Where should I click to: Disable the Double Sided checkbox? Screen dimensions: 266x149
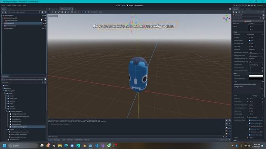click(x=250, y=41)
